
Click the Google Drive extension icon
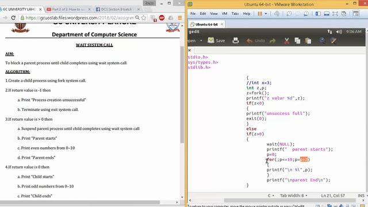(171, 18)
